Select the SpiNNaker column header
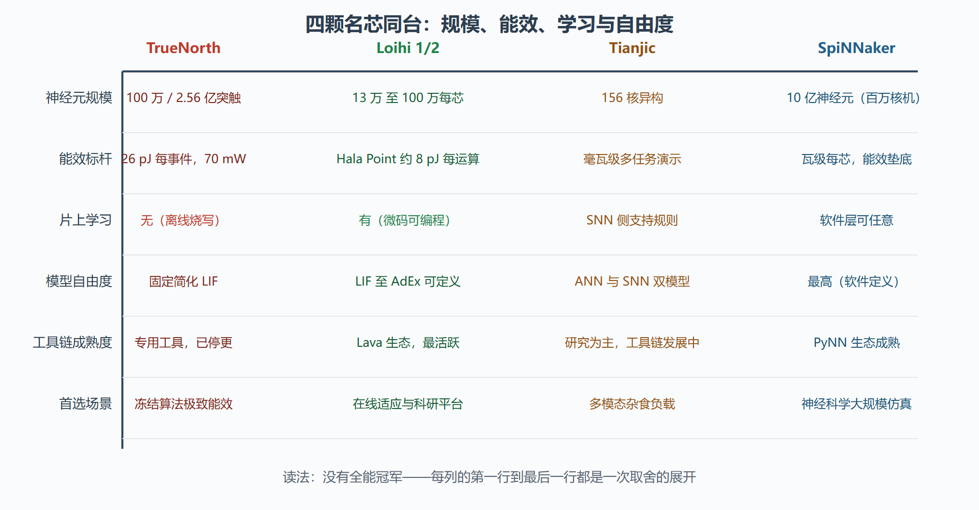This screenshot has height=510, width=979. point(857,48)
